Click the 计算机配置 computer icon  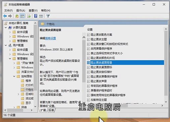click(10, 28)
